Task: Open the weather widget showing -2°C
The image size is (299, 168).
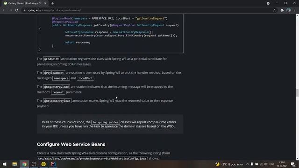Action: [x=229, y=164]
